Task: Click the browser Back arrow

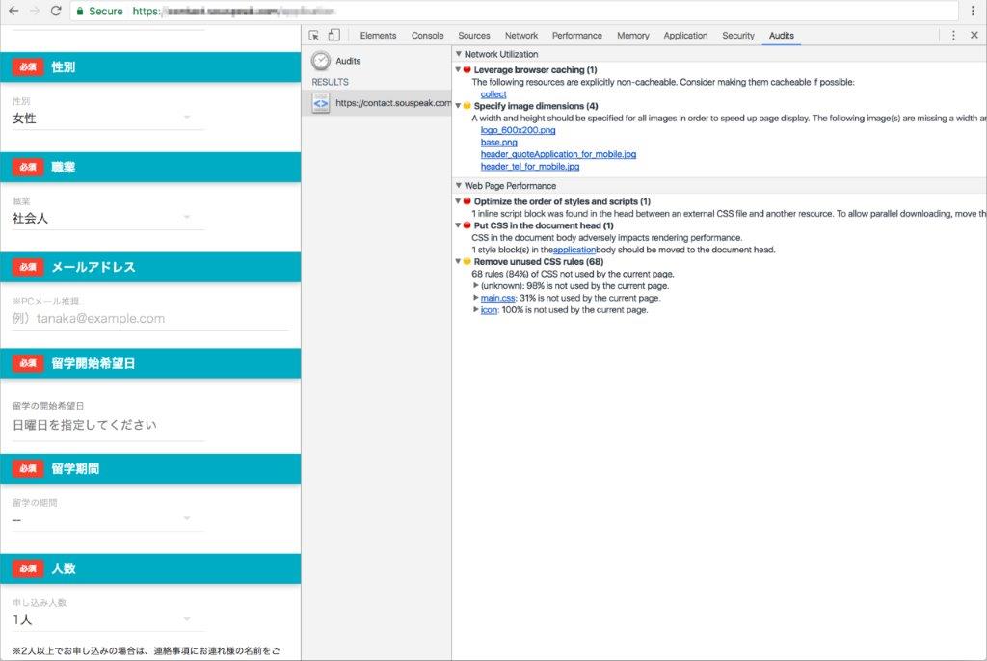Action: pyautogui.click(x=13, y=11)
